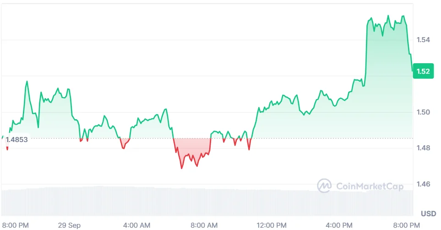
Task: Click the 1.4853 opening price label
Action: (16, 139)
